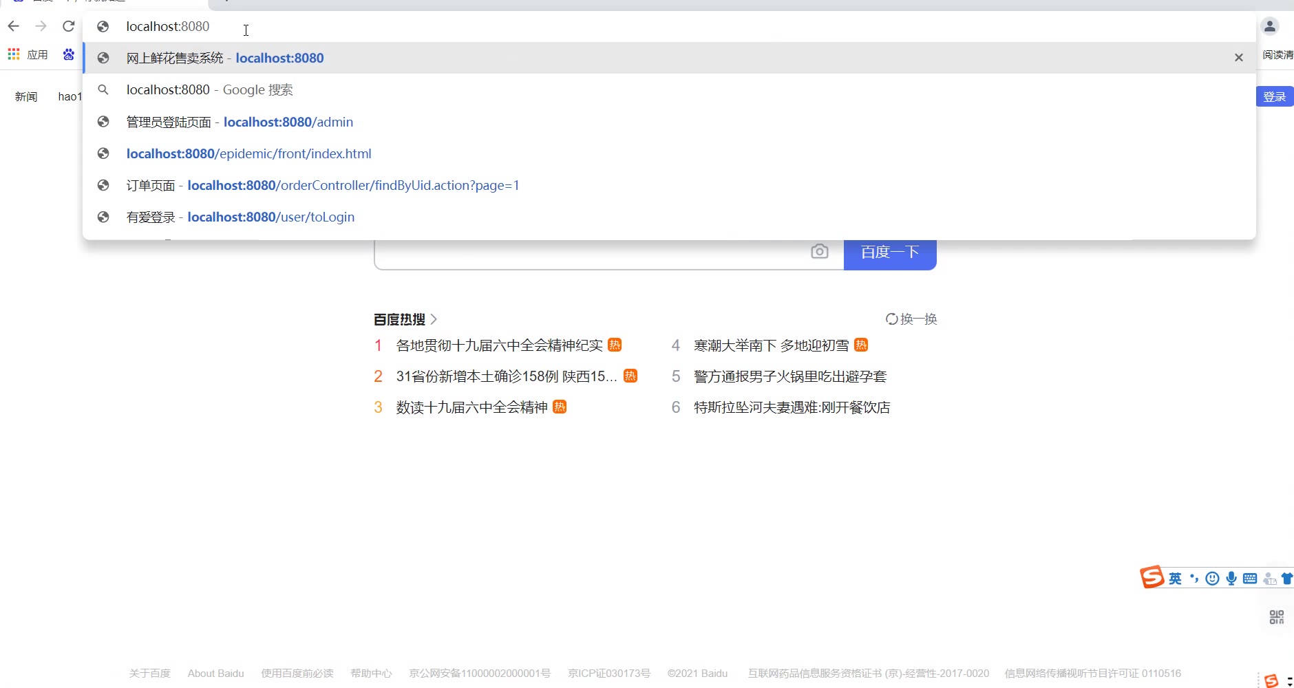The width and height of the screenshot is (1294, 688).
Task: Toggle Sogou 英 language mode
Action: point(1175,579)
